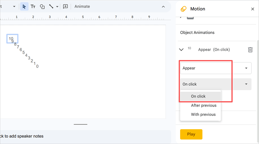The image size is (259, 144).
Task: Click the number 6 on the slide
Action: coord(21,50)
